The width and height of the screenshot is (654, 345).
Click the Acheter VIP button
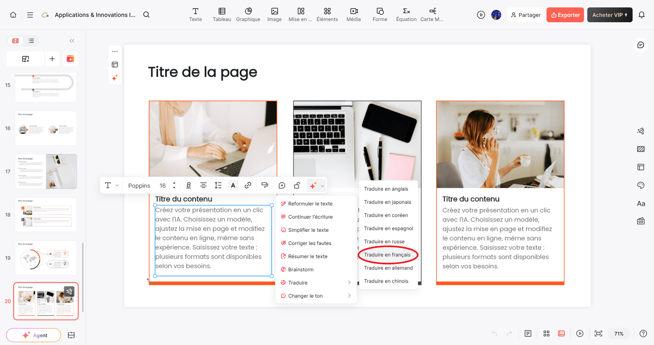610,15
